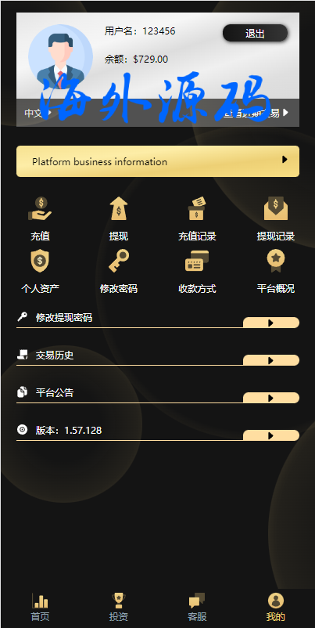Open 平台概况 medal icon
This screenshot has height=628, width=315.
(276, 261)
